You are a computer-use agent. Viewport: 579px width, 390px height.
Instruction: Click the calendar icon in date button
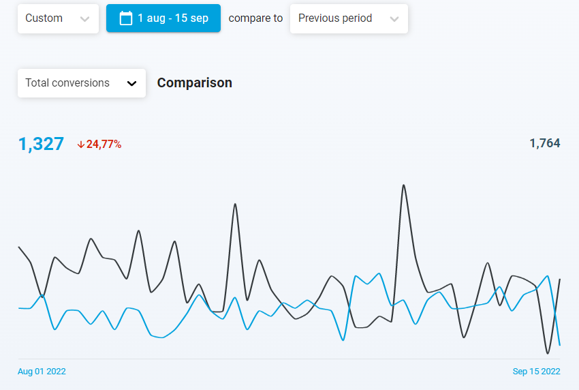coord(125,18)
